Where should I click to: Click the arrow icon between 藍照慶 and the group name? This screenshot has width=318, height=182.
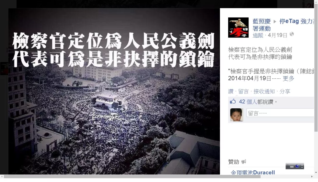(x=275, y=22)
